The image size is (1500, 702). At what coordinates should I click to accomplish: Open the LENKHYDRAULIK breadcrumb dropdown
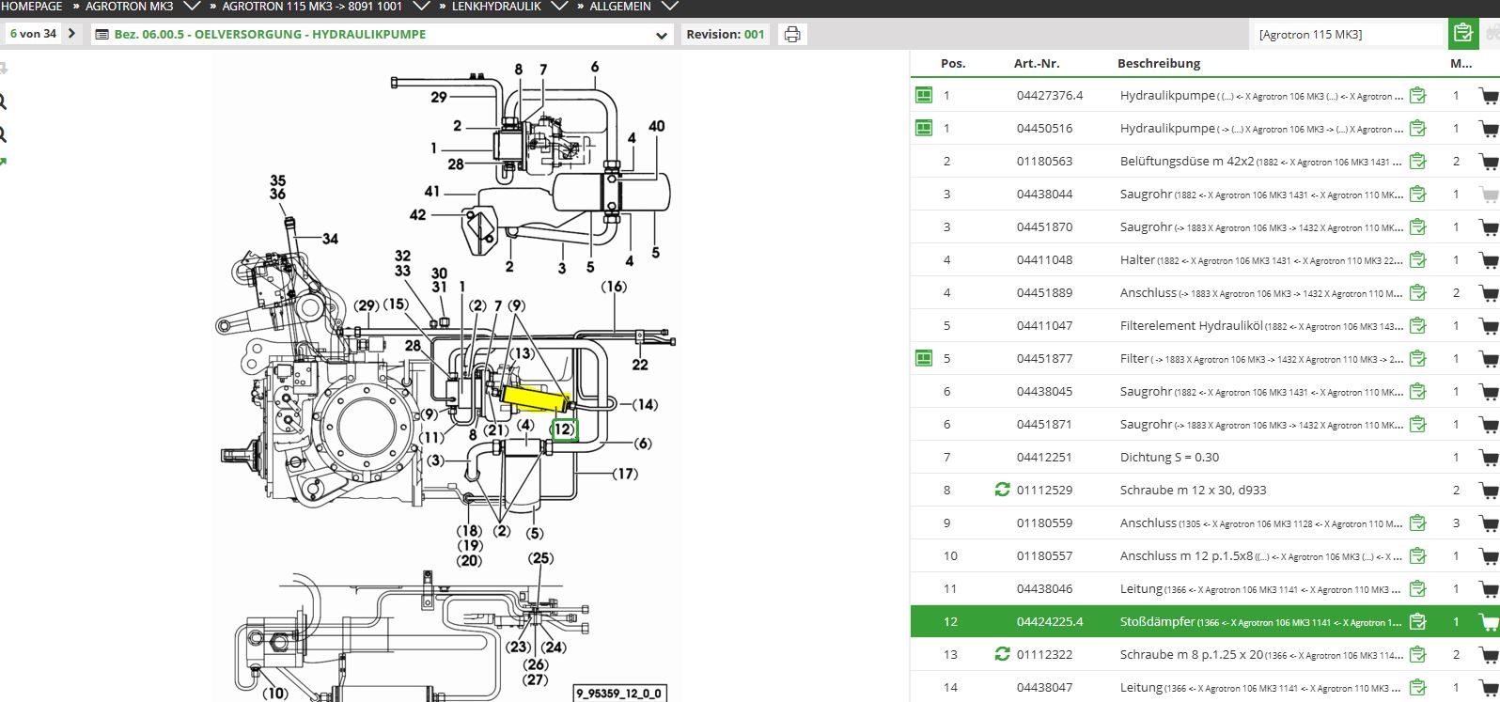point(558,7)
